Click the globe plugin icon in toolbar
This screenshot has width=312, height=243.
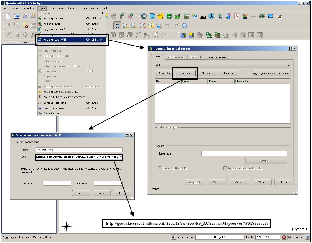point(195,16)
